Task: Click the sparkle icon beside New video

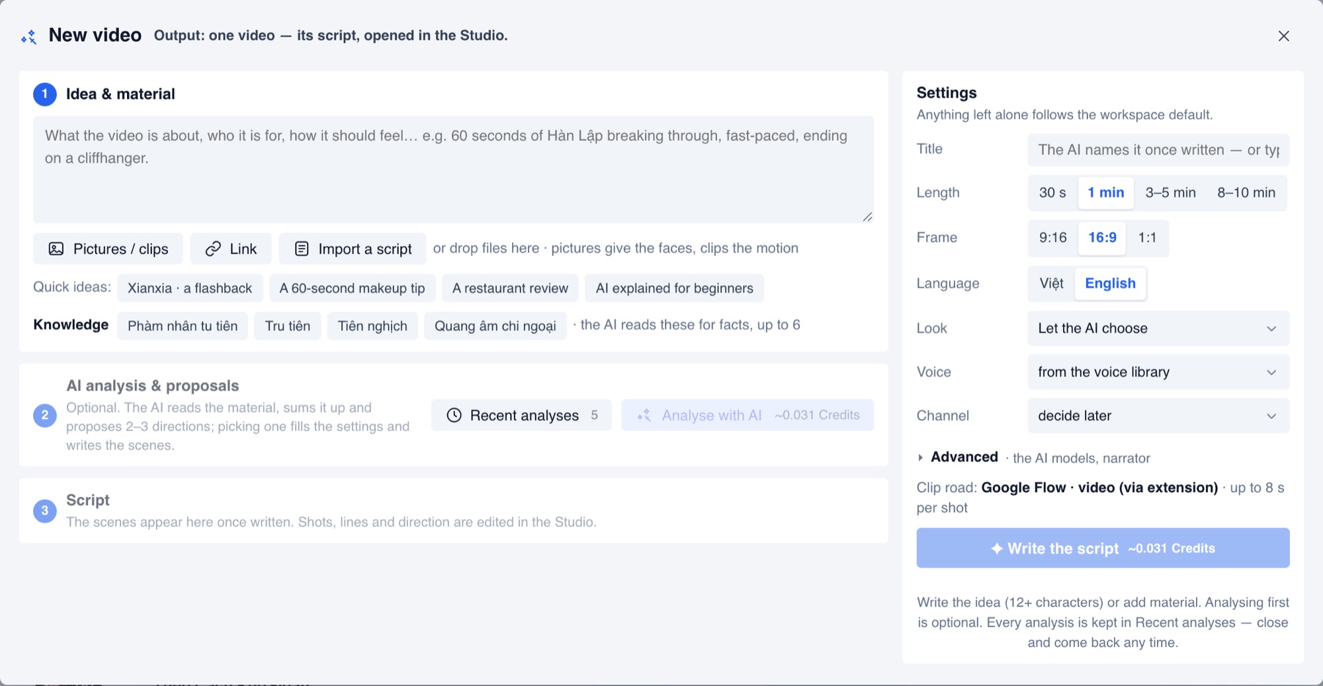Action: click(x=28, y=36)
